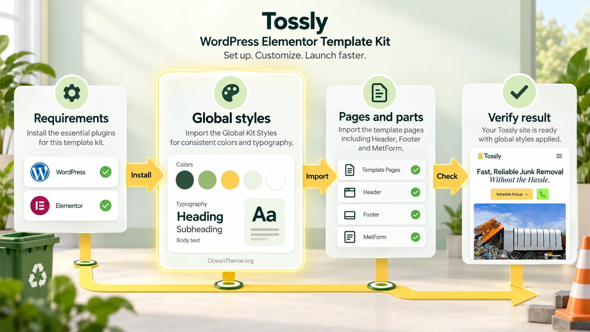590x332 pixels.
Task: Click the Subheading typography sample
Action: [x=199, y=229]
